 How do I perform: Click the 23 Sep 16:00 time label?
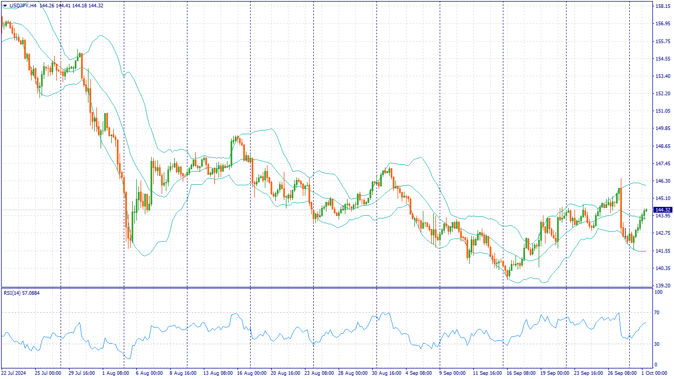[589, 373]
